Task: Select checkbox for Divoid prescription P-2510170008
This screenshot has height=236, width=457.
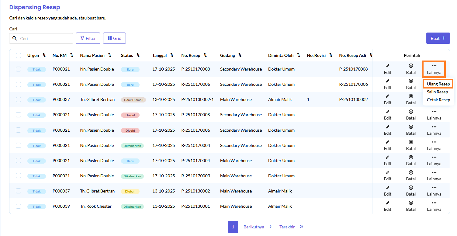Action: click(x=18, y=115)
